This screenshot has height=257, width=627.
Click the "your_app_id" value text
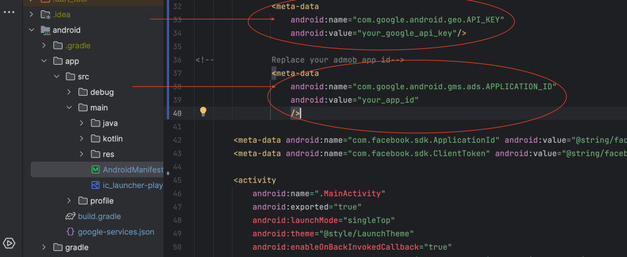coord(388,100)
